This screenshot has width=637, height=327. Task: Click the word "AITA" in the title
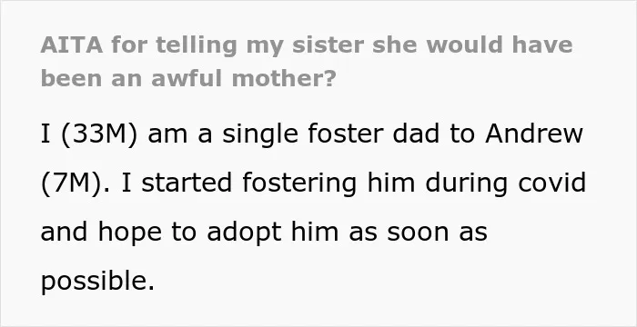[x=72, y=45]
